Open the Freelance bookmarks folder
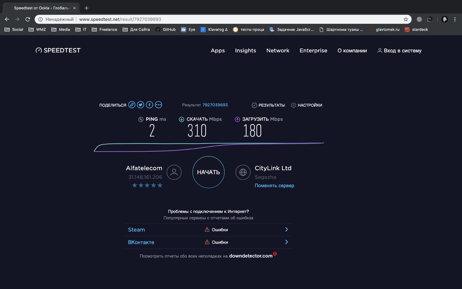 [105, 30]
